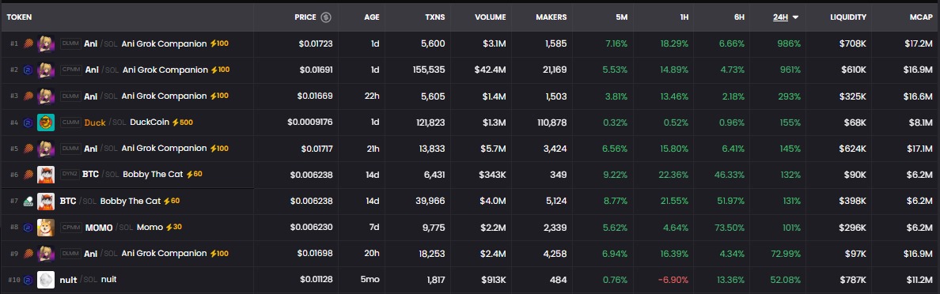Open the Momo shiba dog avatar
This screenshot has width=940, height=294.
46,228
